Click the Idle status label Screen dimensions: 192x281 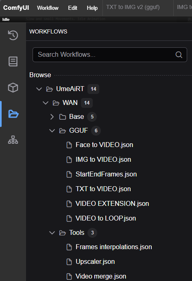pyautogui.click(x=6, y=20)
